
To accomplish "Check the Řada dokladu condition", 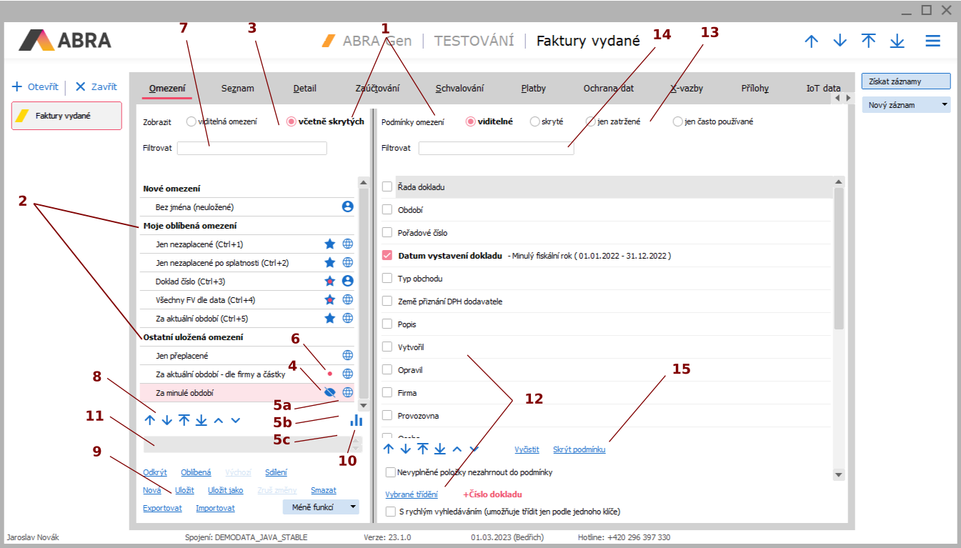I will 387,186.
